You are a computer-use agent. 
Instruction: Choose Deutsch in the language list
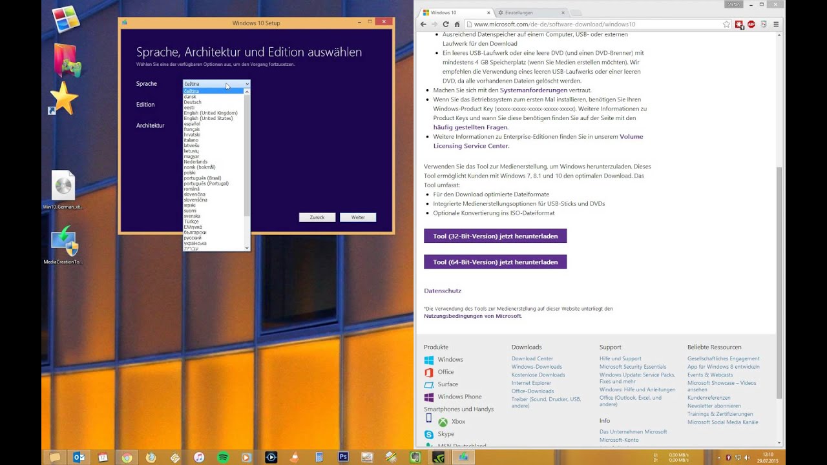(x=193, y=102)
